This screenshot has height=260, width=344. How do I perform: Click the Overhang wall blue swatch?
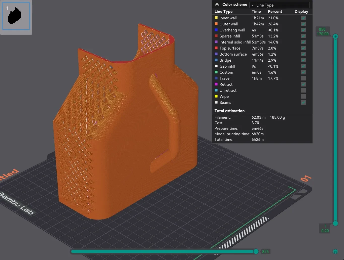[x=216, y=30]
